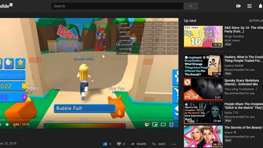Open the Drug Dealers AskReddit thumbnail
Viewport: 263px width, 148px height.
[x=203, y=66]
